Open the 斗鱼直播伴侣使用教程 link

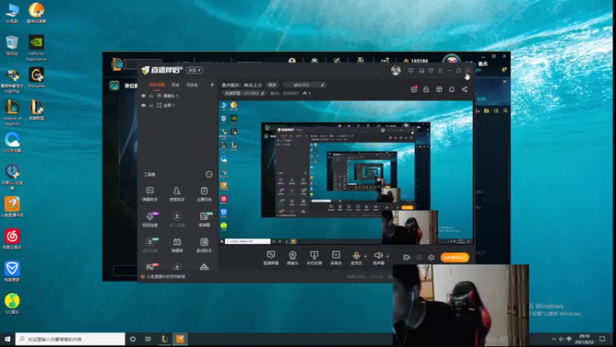(166, 277)
